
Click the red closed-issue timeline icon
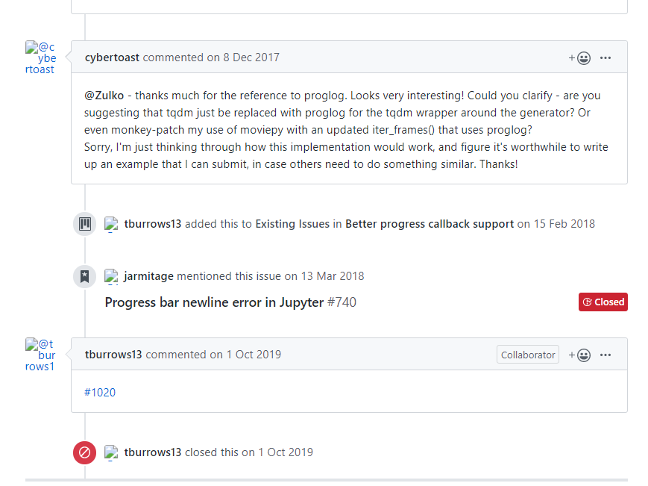85,452
